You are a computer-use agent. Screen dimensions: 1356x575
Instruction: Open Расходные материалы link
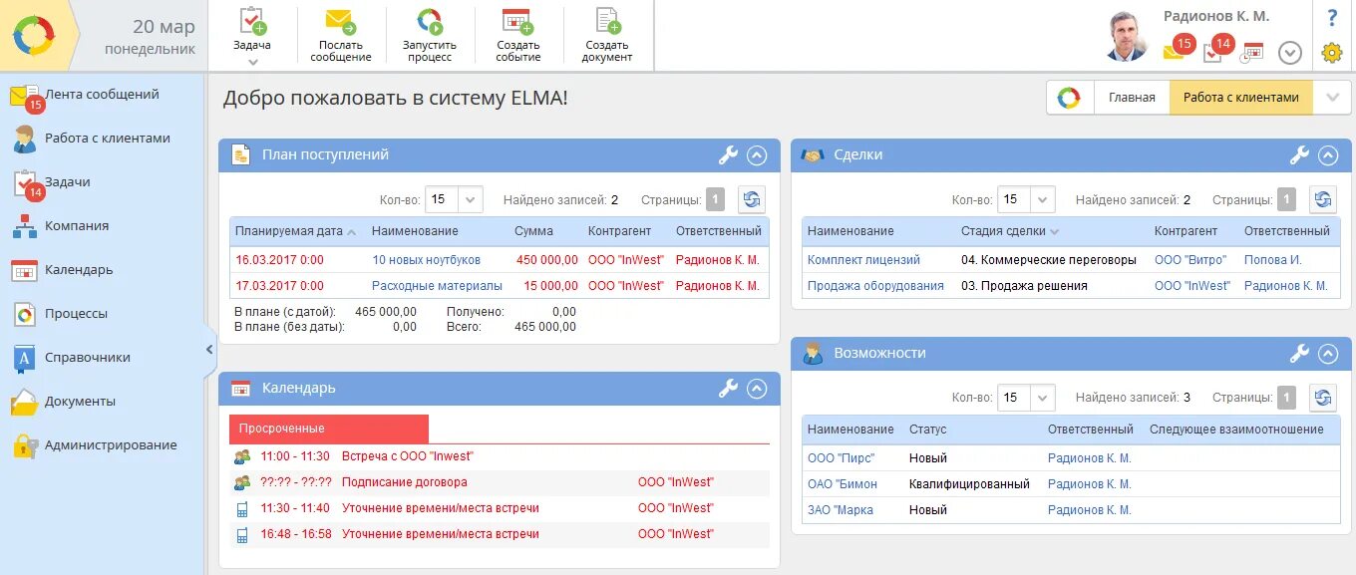pos(437,286)
